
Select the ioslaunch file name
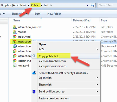(x=24, y=61)
